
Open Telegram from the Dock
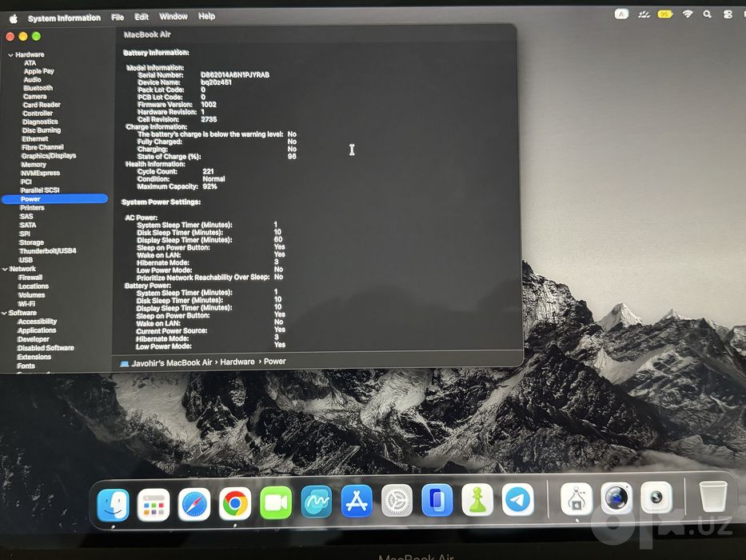pyautogui.click(x=517, y=499)
